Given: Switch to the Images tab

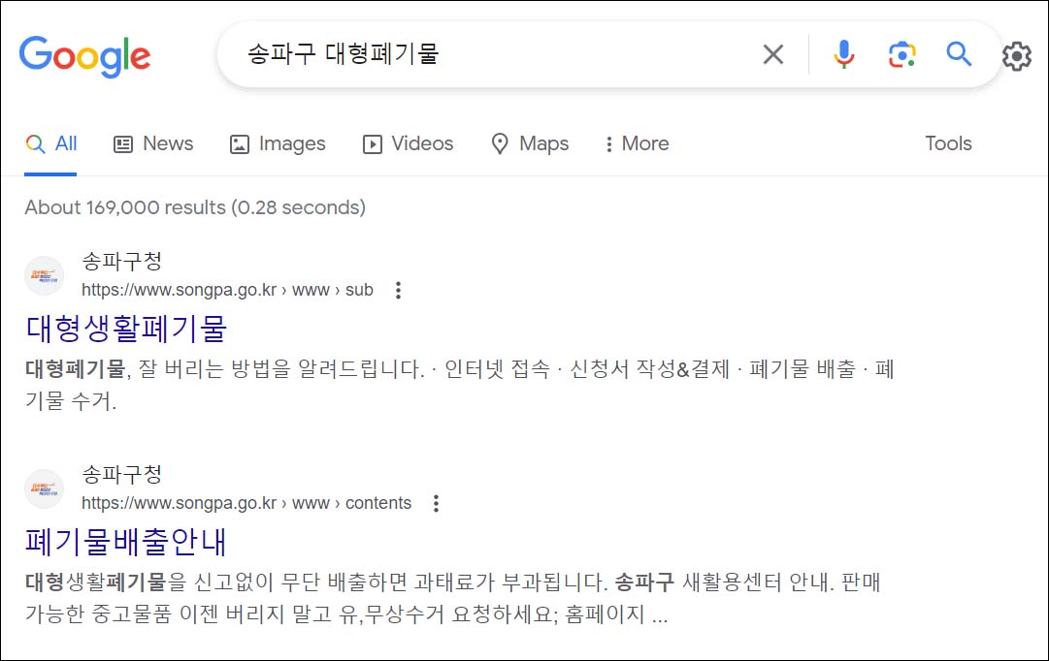Looking at the screenshot, I should 279,142.
